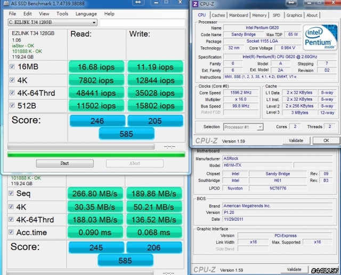This screenshot has width=341, height=275.
Task: Click the write score 205
Action: (155, 121)
